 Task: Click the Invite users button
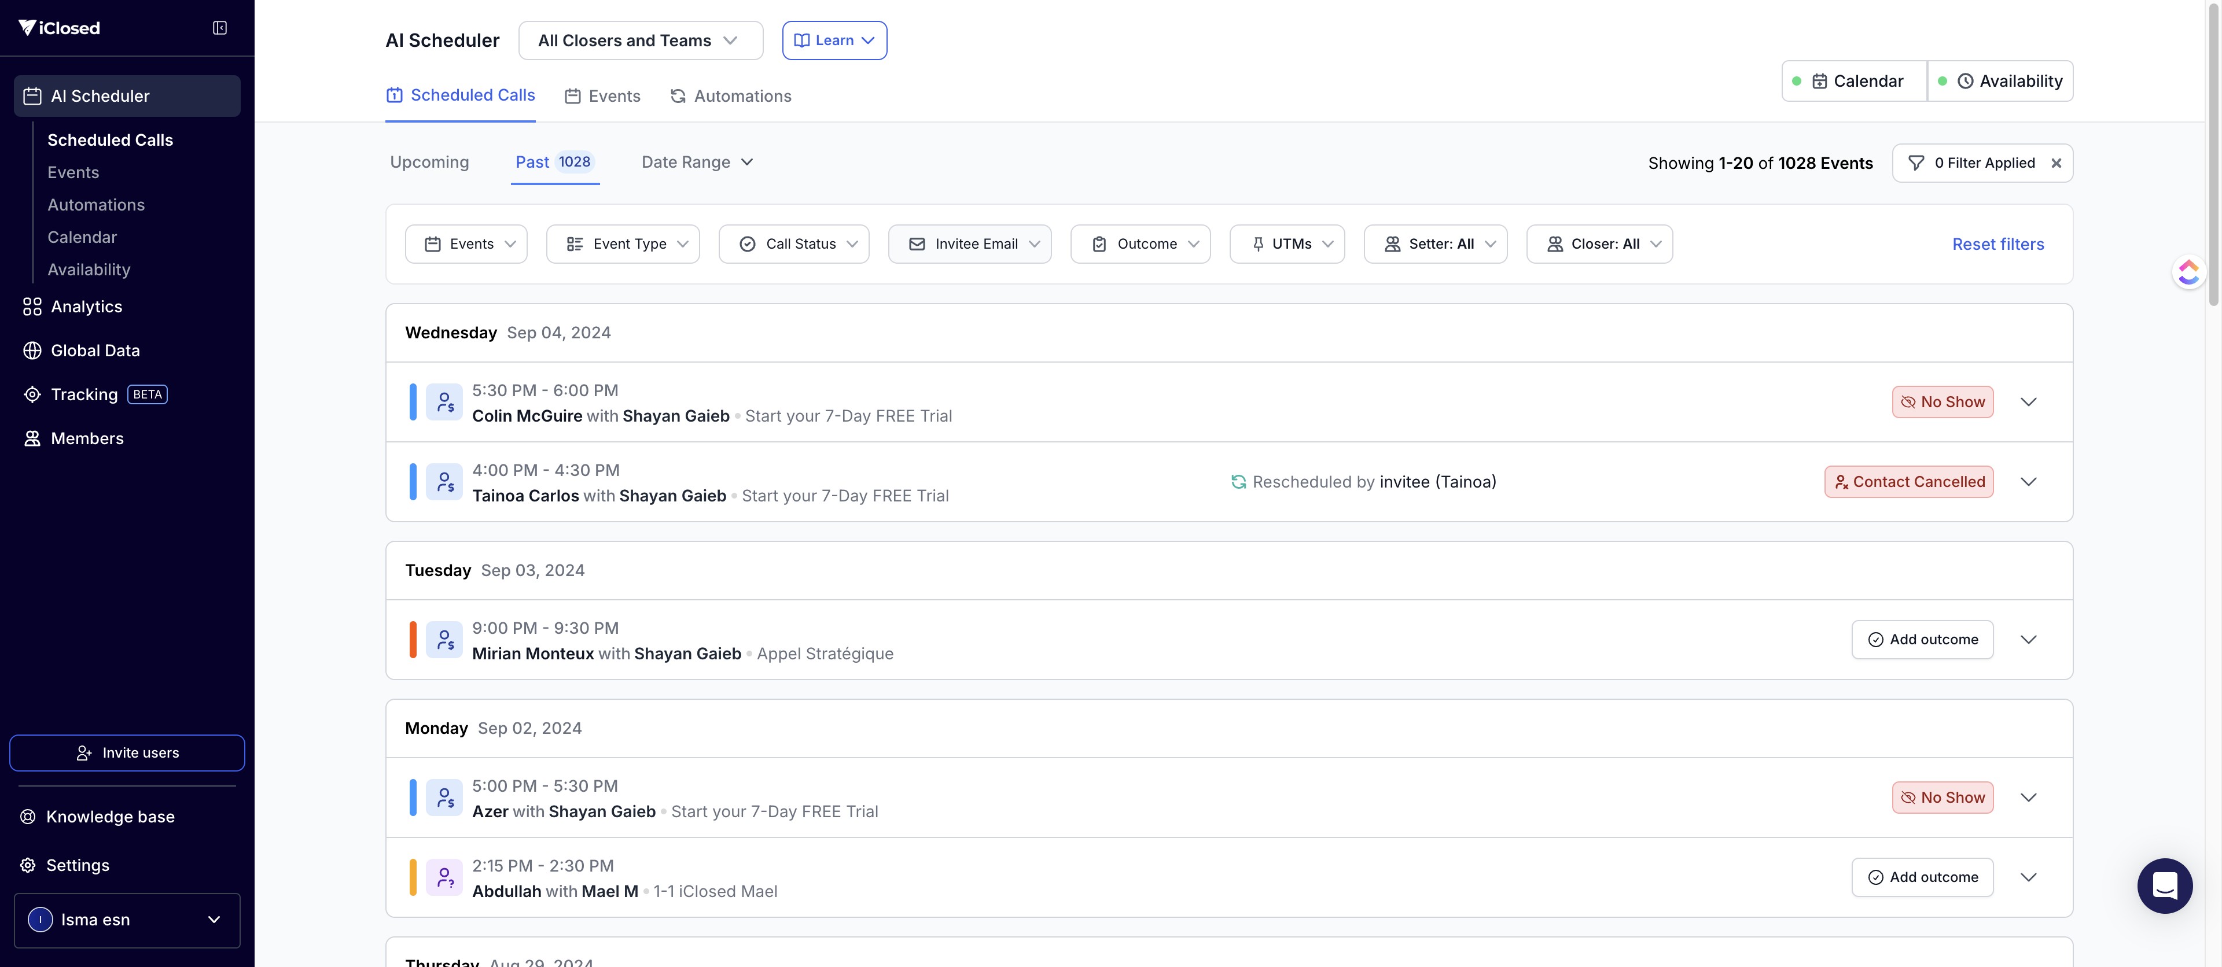tap(127, 752)
